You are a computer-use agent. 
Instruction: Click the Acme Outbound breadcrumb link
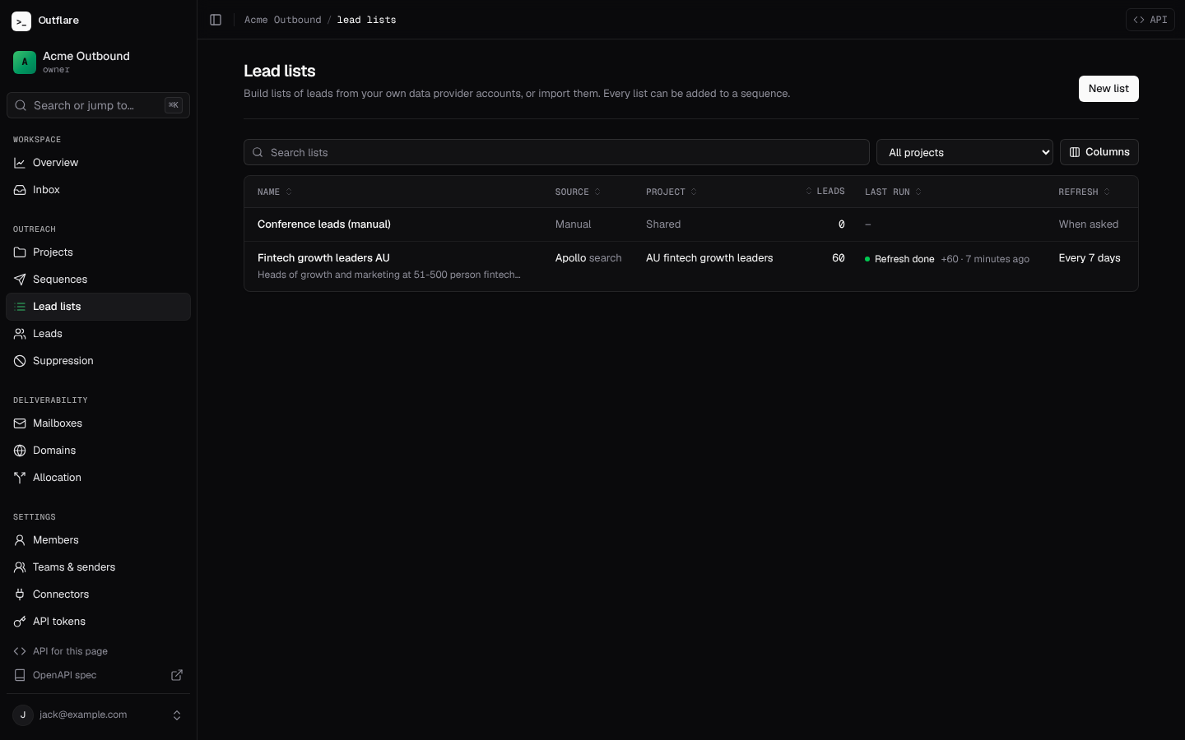tap(283, 20)
